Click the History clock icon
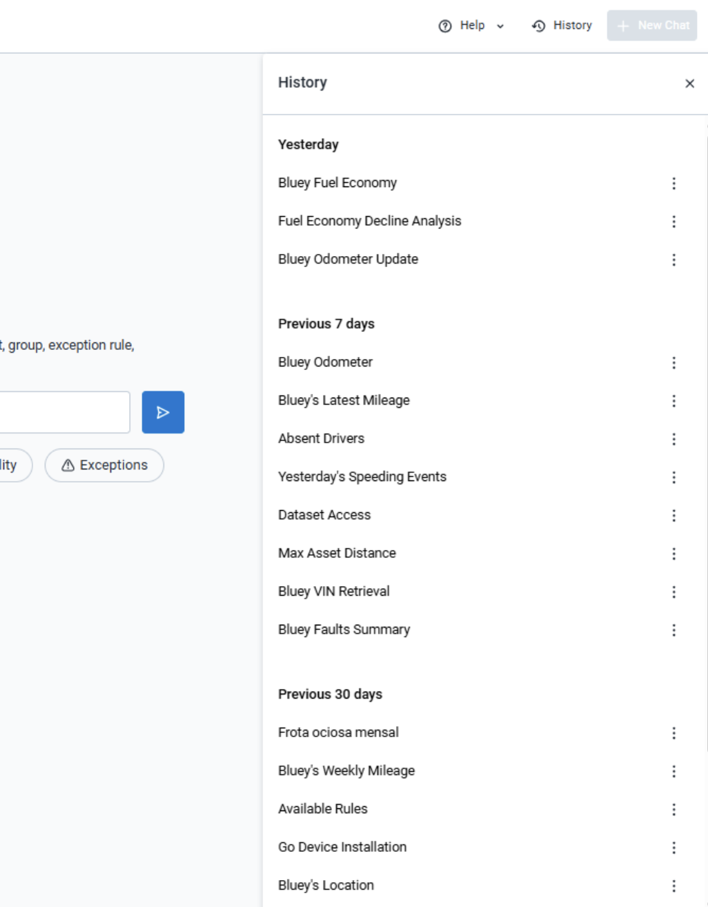Viewport: 708px width, 907px height. [538, 25]
